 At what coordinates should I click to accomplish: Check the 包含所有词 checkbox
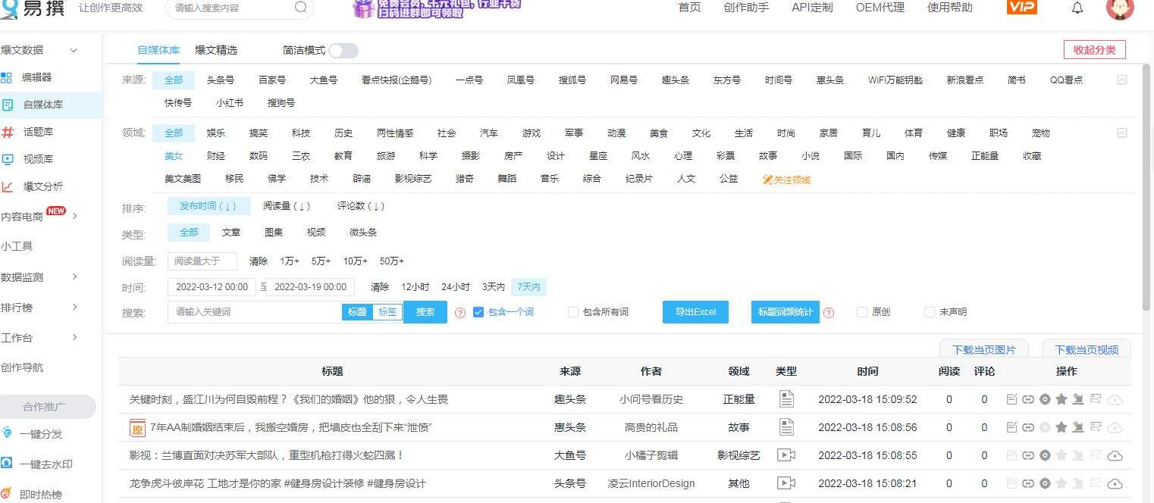click(x=573, y=312)
